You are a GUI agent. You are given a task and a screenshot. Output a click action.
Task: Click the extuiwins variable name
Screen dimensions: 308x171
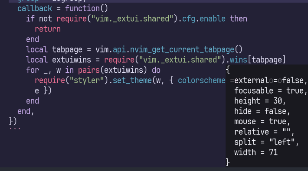point(72,60)
